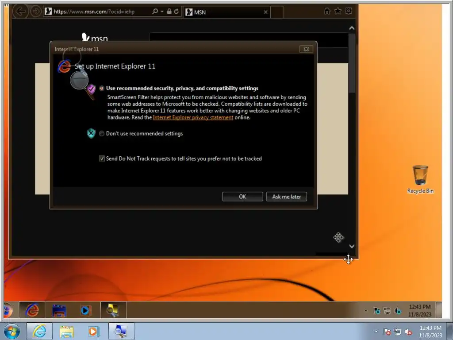453x340 pixels.
Task: Open Media Player on the magnified orange taskbar
Action: pyautogui.click(x=85, y=310)
